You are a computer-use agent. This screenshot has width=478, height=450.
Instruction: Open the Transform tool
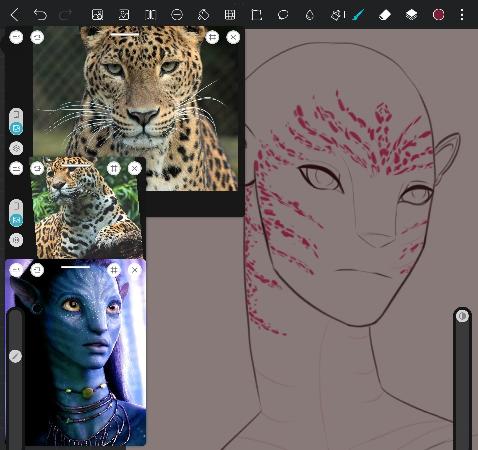coord(256,15)
